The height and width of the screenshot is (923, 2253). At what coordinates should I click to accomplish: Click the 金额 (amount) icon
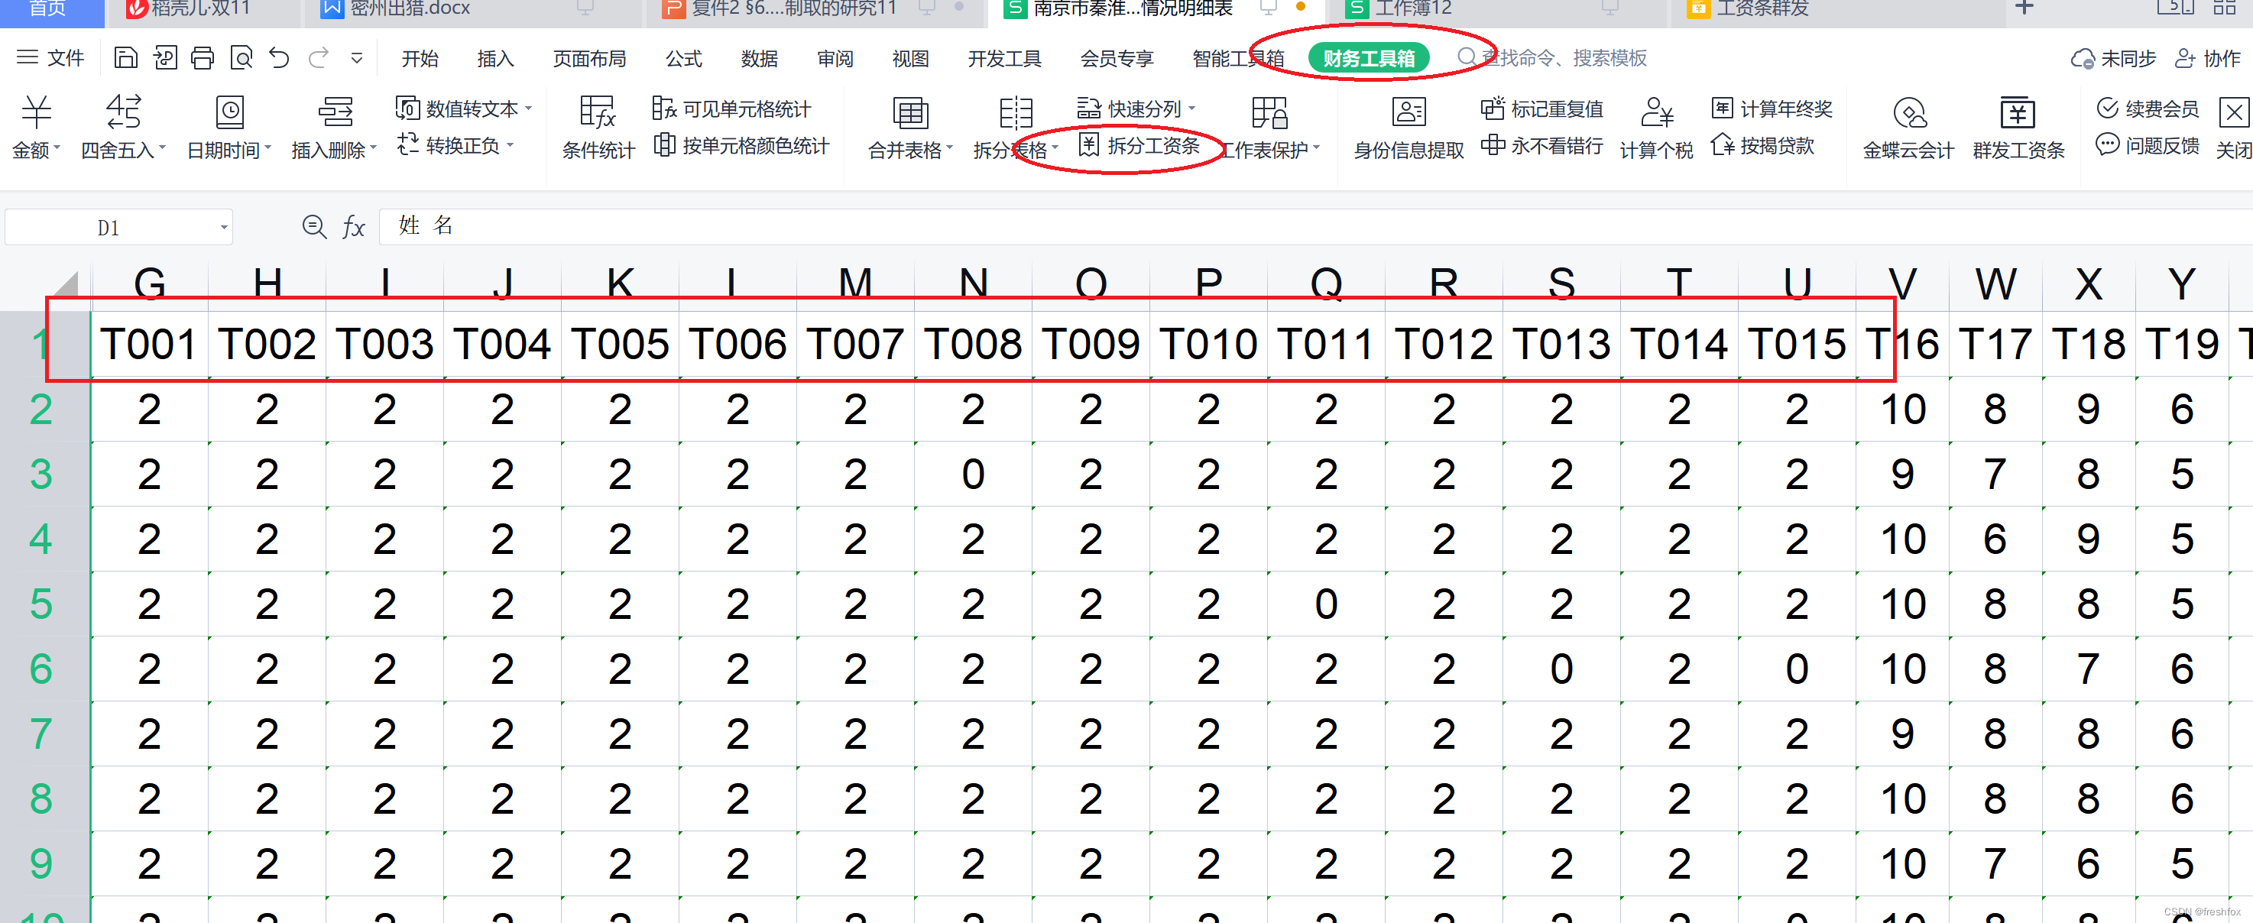[x=37, y=113]
